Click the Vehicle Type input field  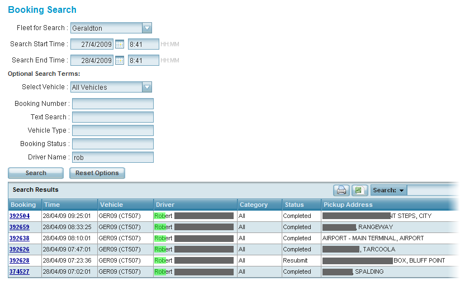113,130
